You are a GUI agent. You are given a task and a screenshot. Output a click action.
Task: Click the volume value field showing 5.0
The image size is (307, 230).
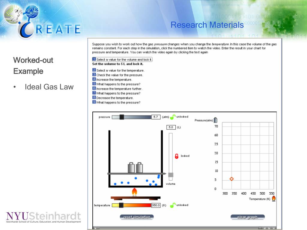[171, 127]
